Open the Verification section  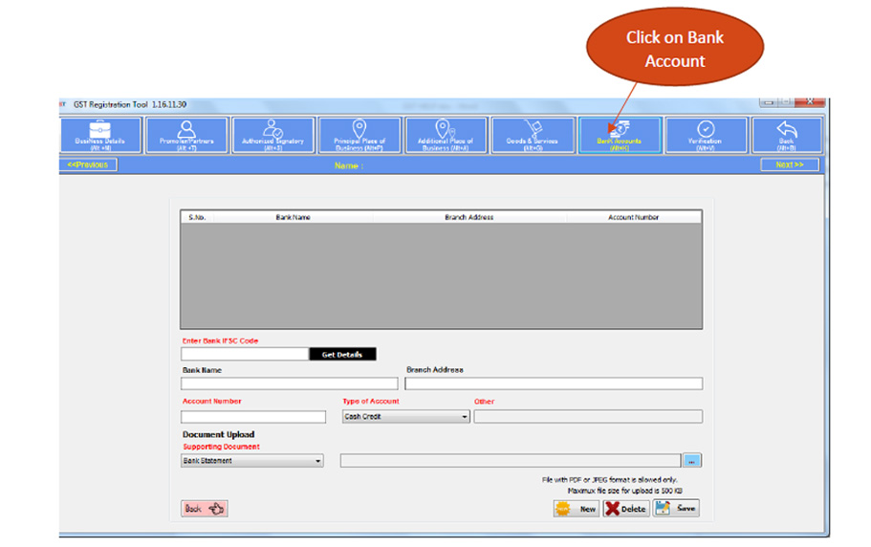[706, 135]
